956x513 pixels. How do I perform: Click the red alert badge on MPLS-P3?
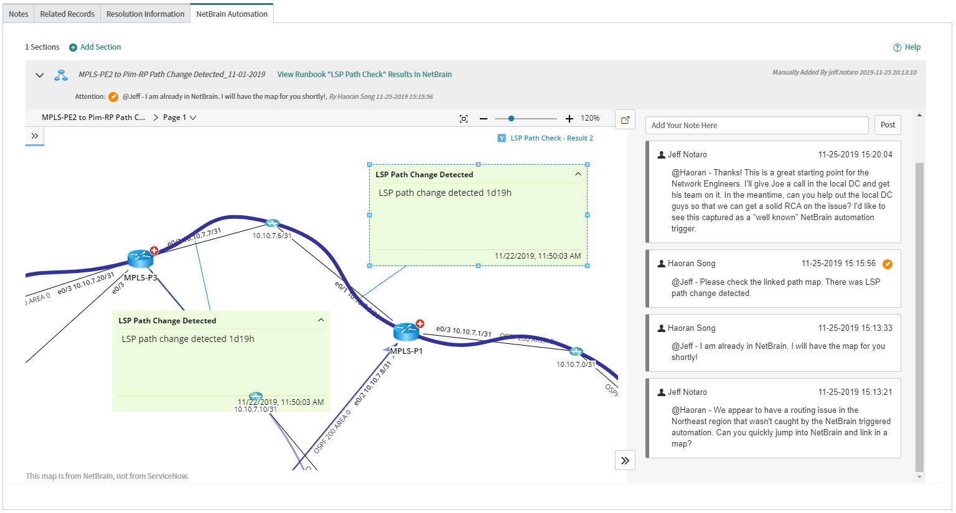click(154, 251)
